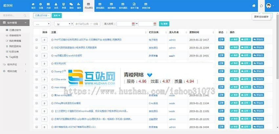Tick the checkbox for the PHP可运营的任务网源码 row
The image size is (279, 134).
(x=36, y=40)
